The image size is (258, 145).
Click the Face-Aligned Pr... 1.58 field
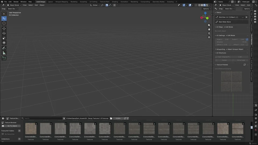[232, 57]
